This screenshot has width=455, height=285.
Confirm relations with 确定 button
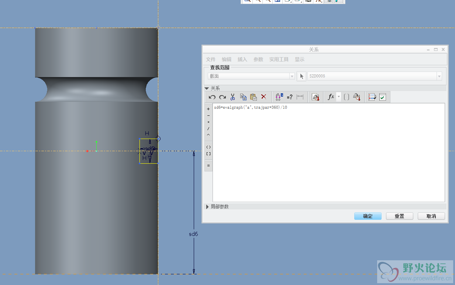point(368,216)
